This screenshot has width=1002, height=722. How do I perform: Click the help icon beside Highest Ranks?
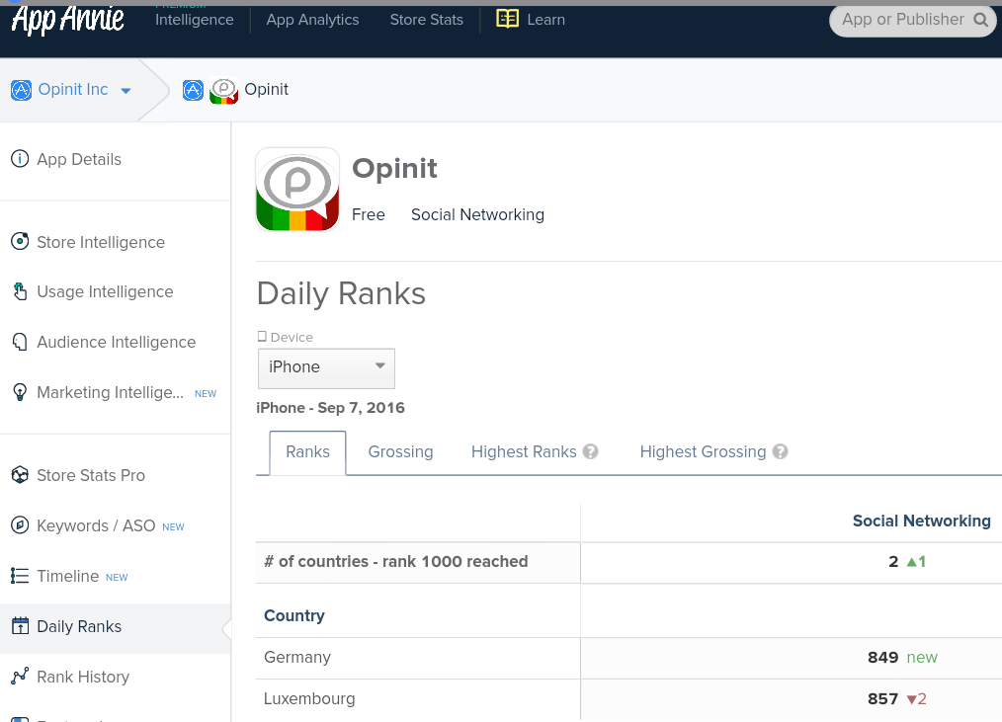[x=591, y=452]
